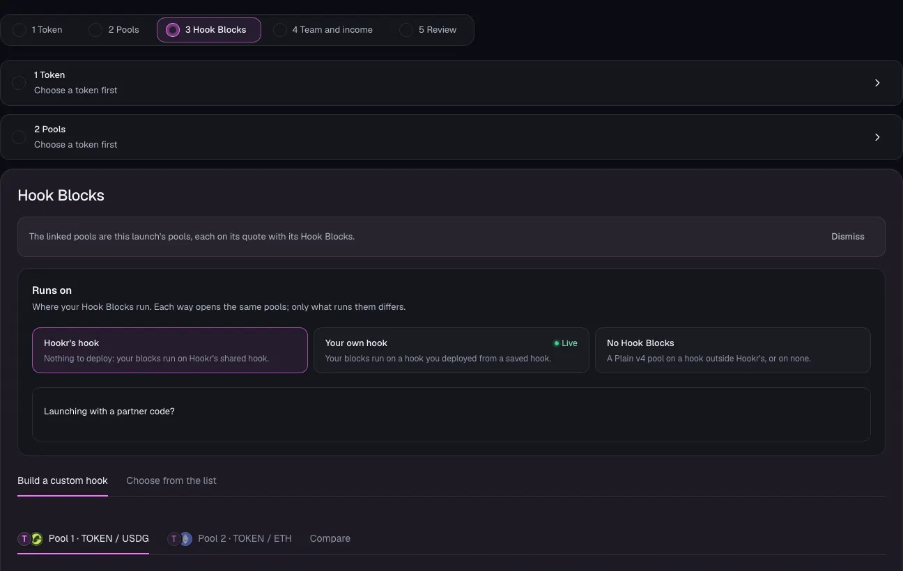Go to step 1 Token in stepper
903x571 pixels.
click(x=38, y=30)
